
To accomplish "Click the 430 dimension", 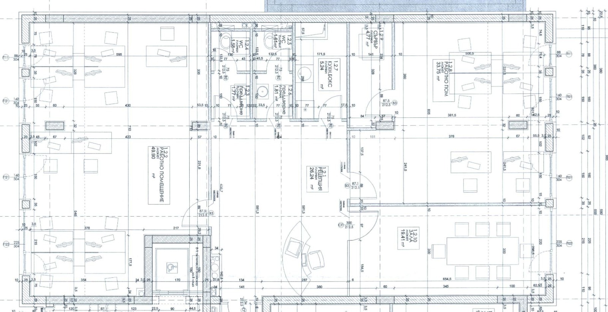I will (x=128, y=105).
